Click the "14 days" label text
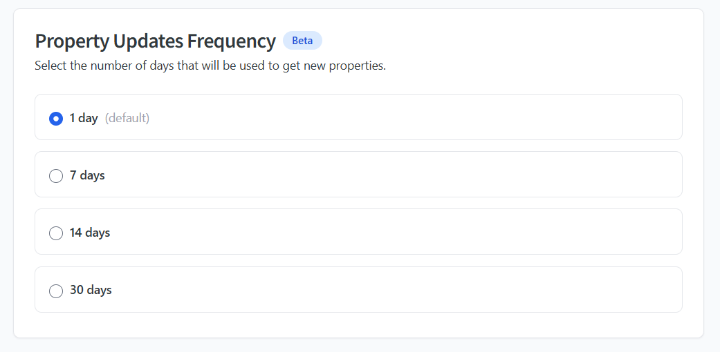Screen dimensions: 720x352 coord(90,233)
